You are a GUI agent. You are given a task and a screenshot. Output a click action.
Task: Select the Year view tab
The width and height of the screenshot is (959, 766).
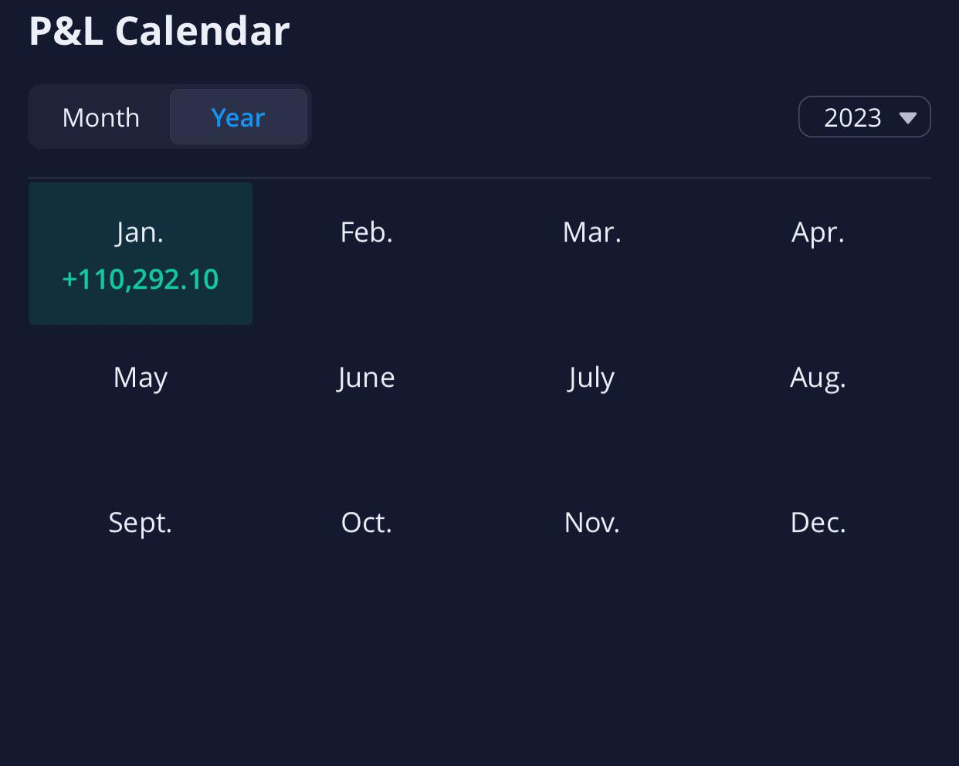[238, 117]
